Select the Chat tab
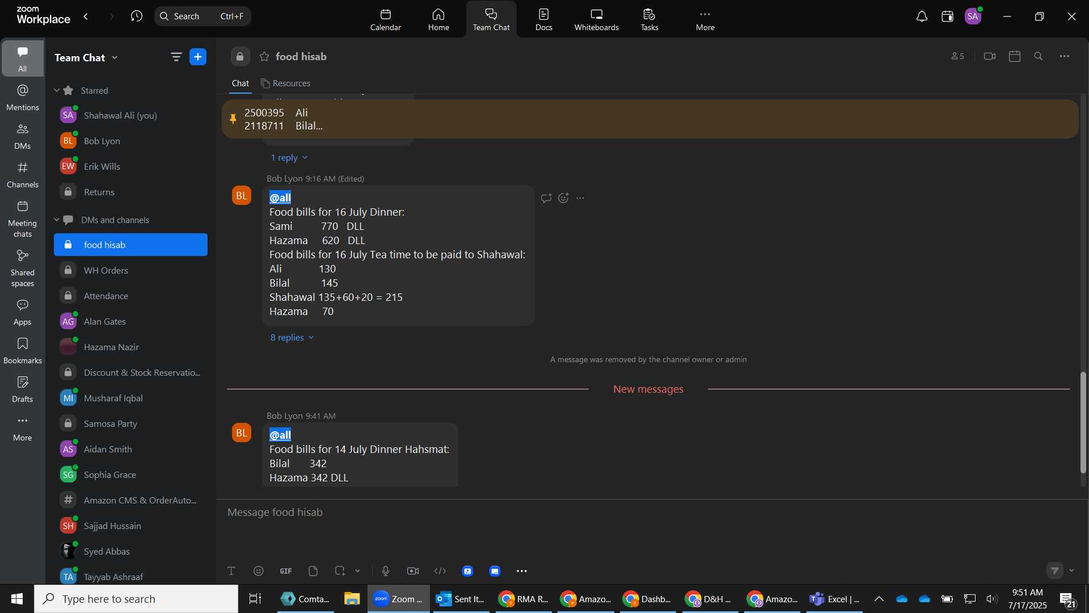This screenshot has height=613, width=1089. click(x=240, y=83)
